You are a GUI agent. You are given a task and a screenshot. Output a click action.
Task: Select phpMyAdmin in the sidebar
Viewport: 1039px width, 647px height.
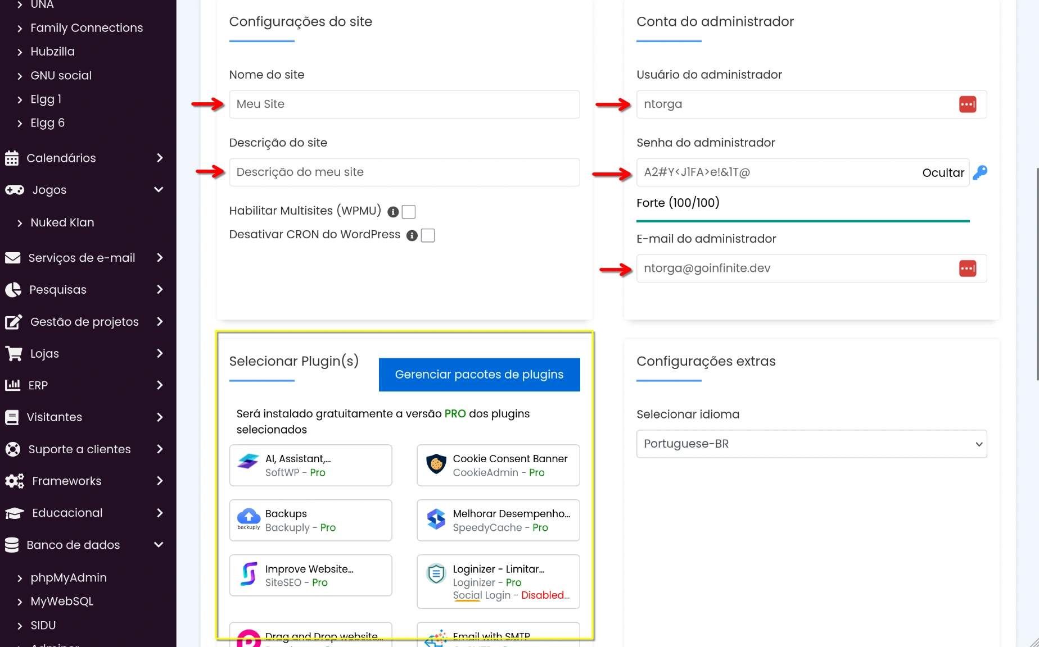[68, 577]
